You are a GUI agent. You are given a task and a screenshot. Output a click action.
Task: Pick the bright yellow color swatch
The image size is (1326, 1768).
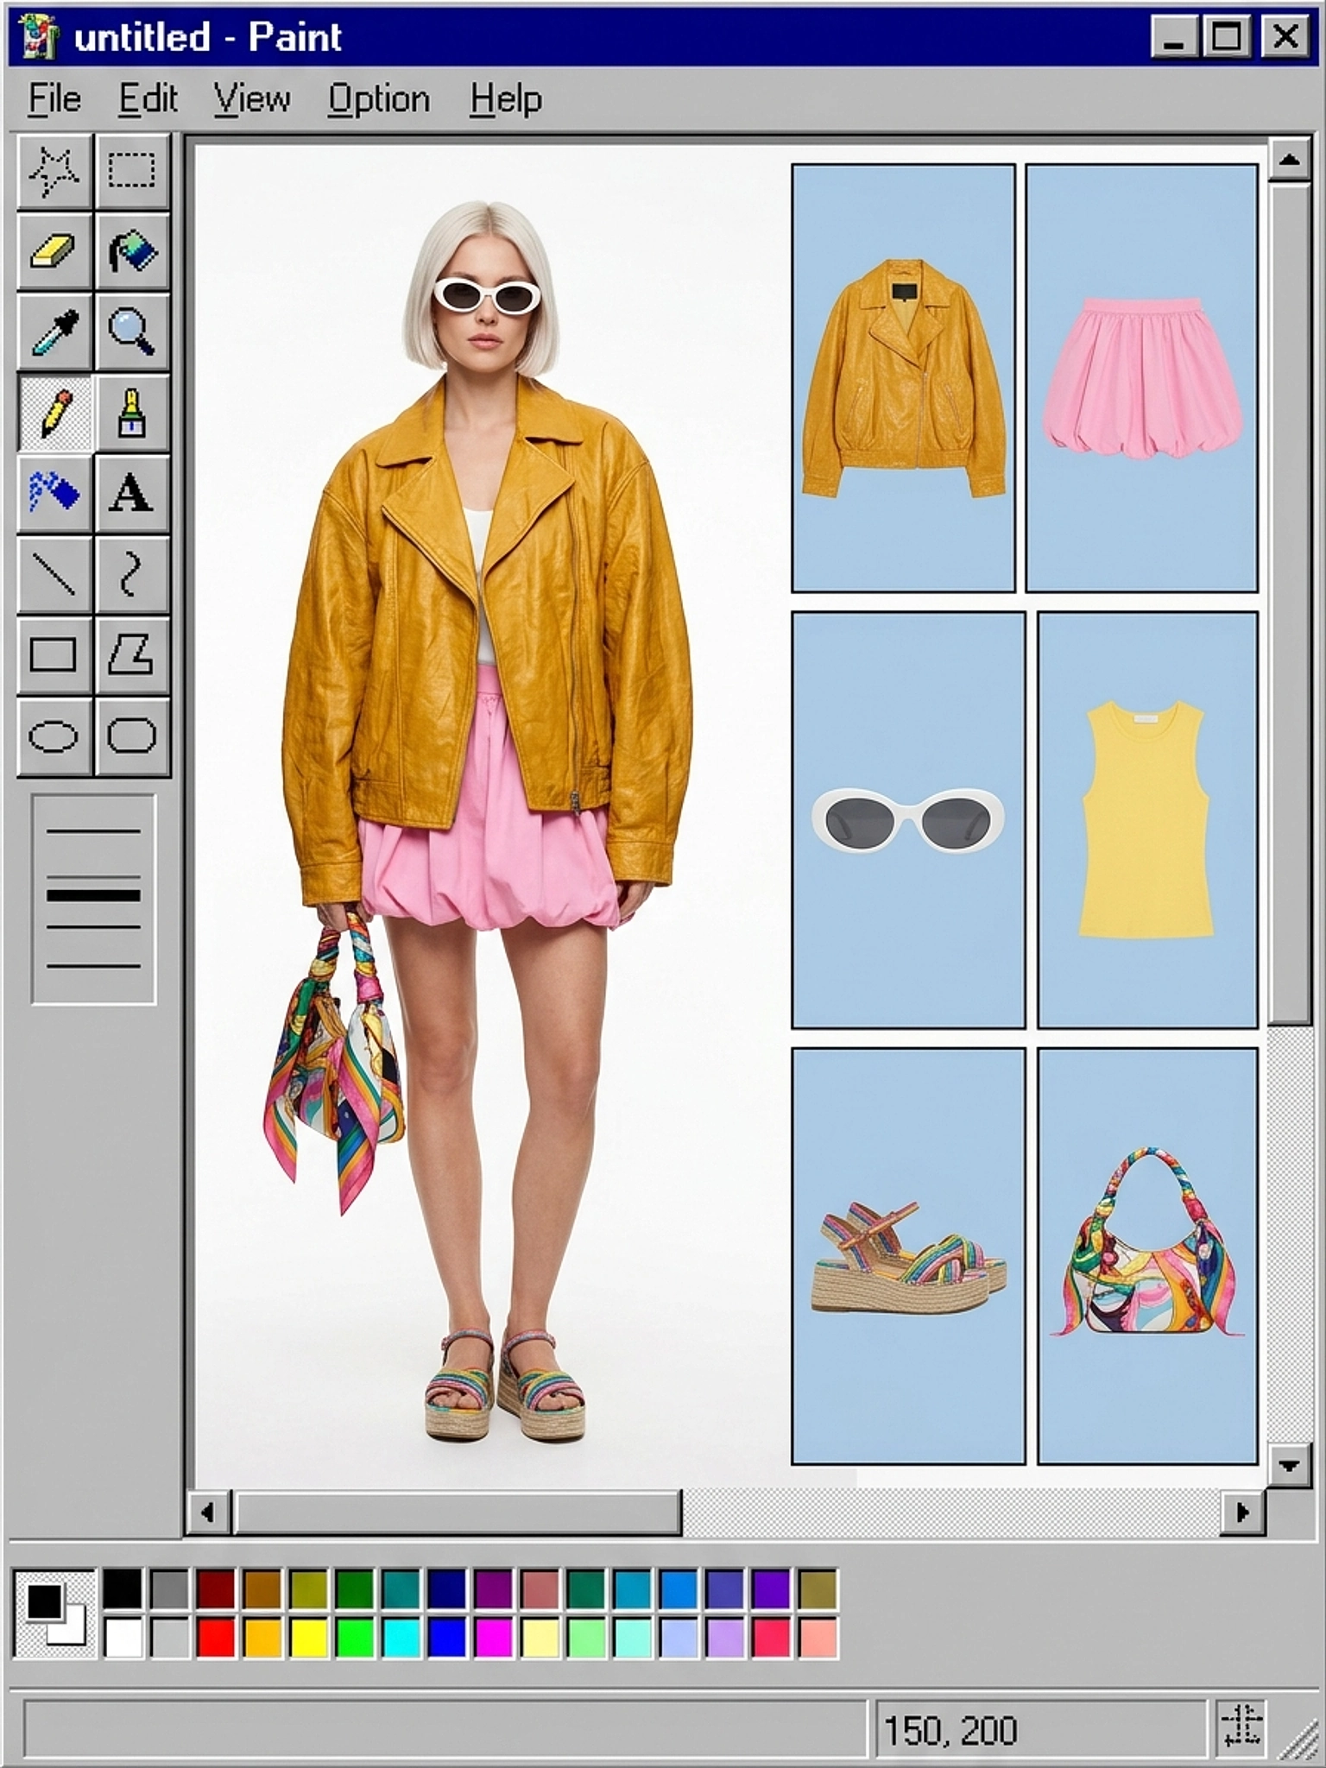tap(308, 1638)
